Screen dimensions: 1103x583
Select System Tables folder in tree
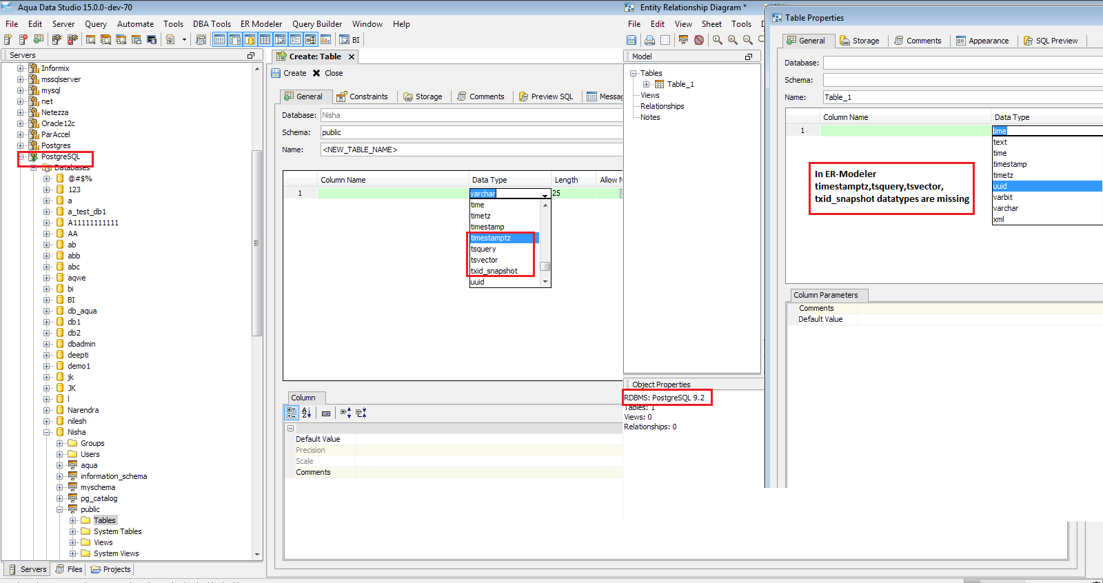tap(117, 531)
